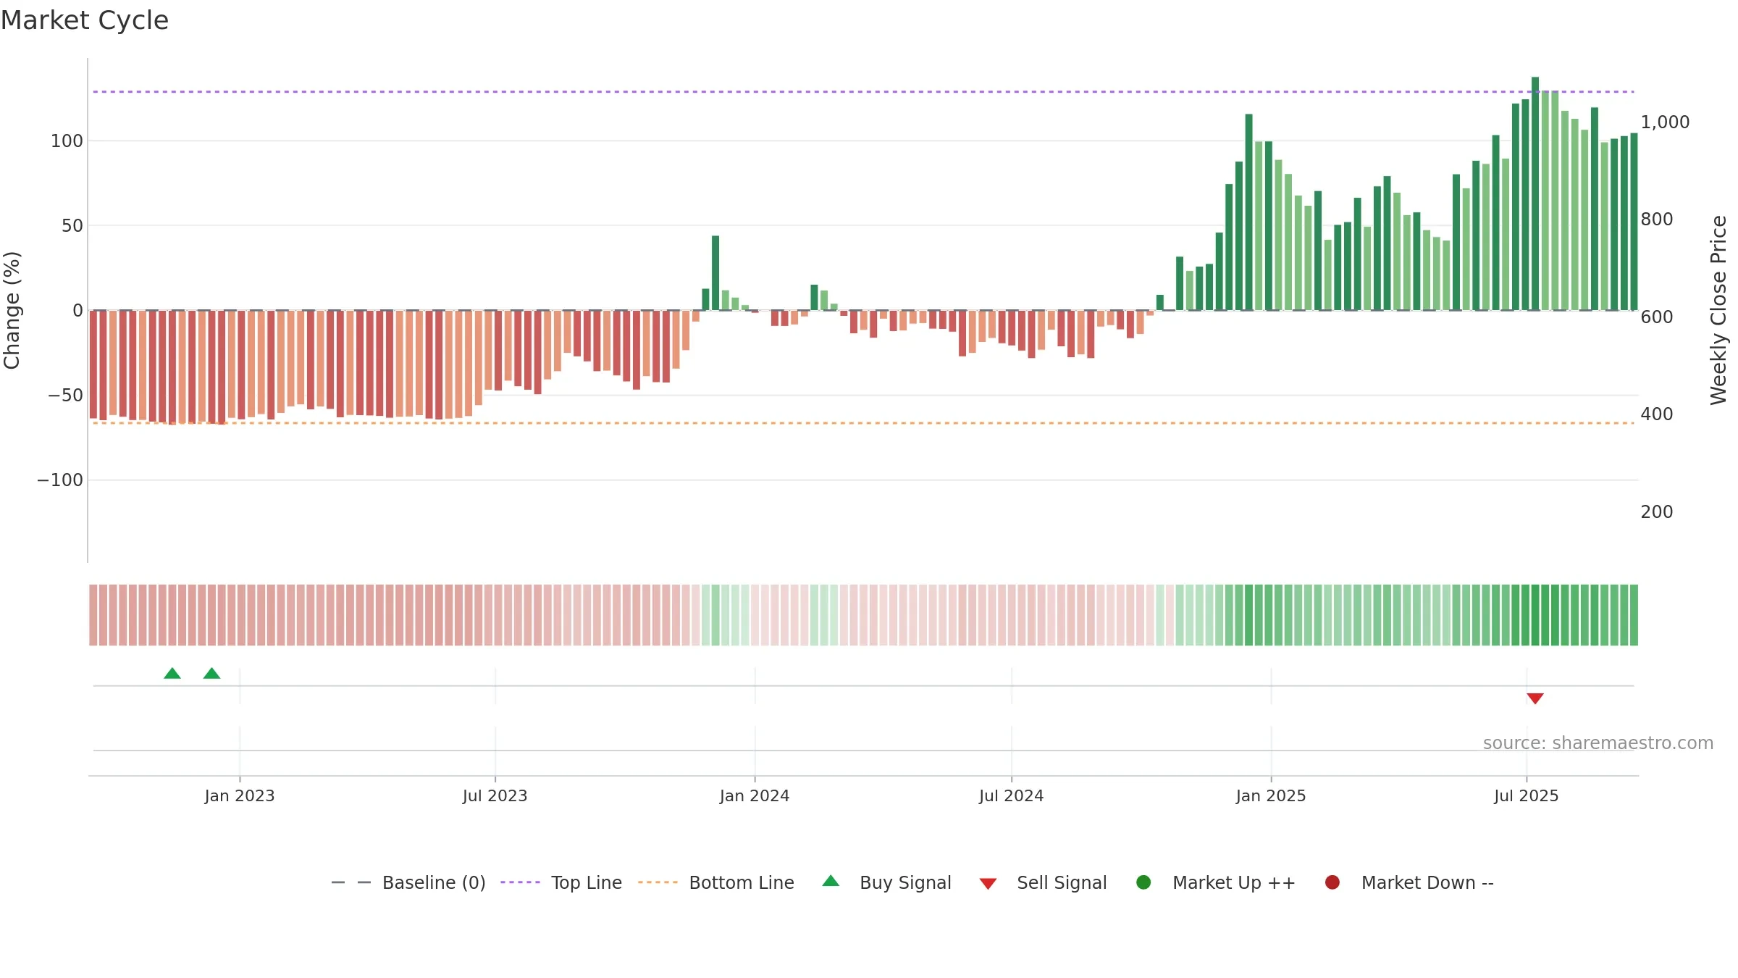Click the Jul 2025 x-axis label
1738x978 pixels.
1527,795
